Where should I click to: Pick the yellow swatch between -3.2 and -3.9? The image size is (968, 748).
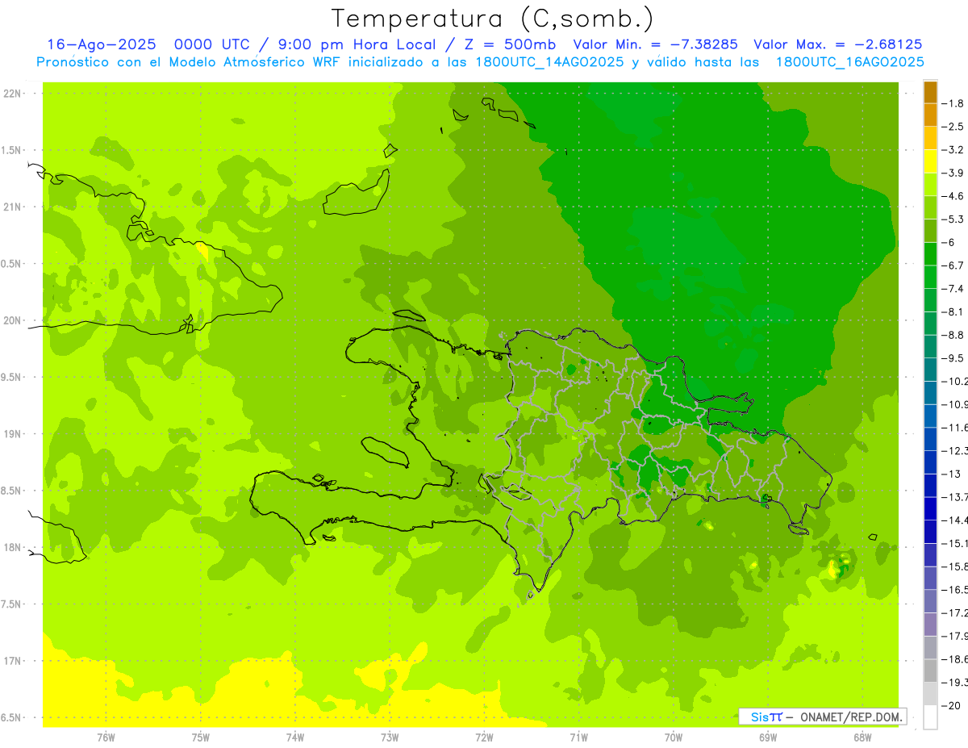(x=930, y=161)
